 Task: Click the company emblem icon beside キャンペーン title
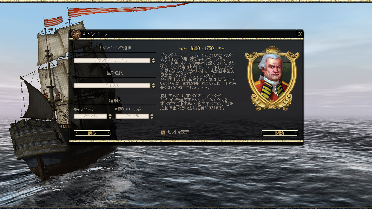pos(76,34)
